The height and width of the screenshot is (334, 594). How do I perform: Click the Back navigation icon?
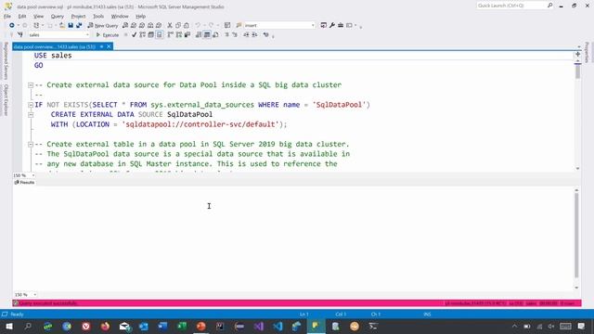(12, 25)
